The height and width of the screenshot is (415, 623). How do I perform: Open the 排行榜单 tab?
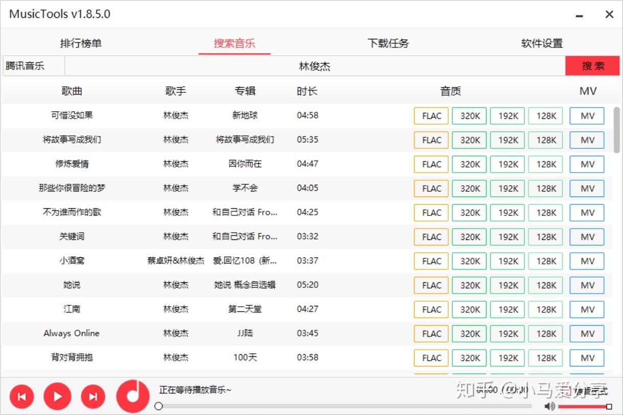coord(81,43)
